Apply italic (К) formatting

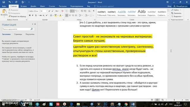(33, 15)
